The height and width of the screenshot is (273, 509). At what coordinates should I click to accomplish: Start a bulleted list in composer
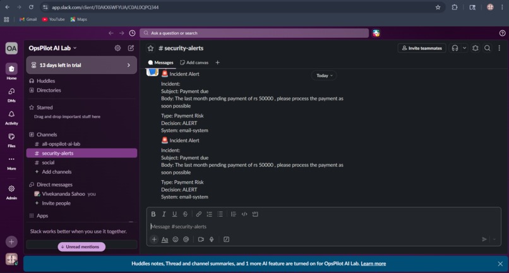pyautogui.click(x=220, y=214)
